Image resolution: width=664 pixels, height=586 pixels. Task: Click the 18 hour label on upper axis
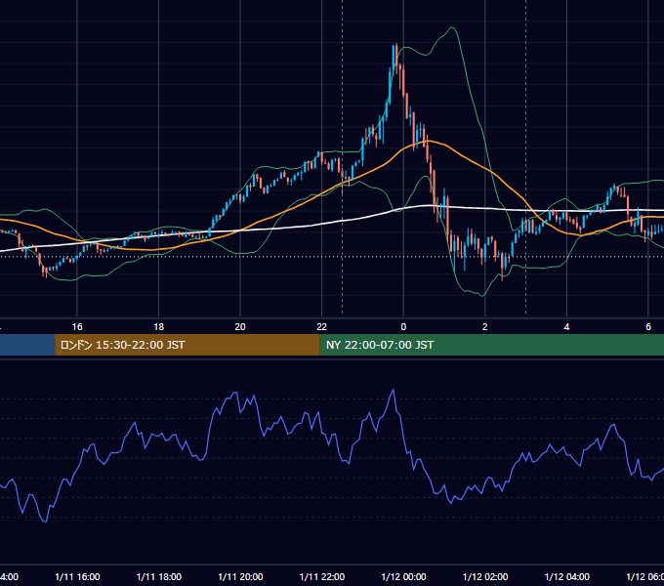(159, 327)
